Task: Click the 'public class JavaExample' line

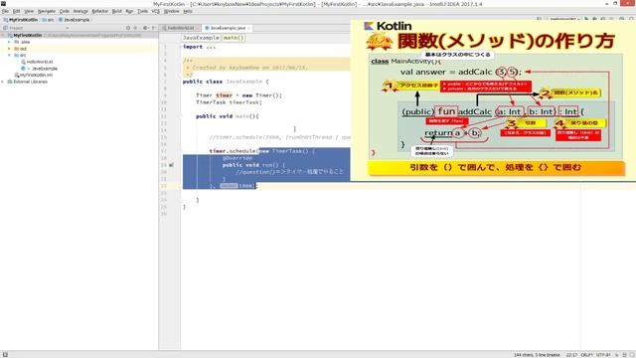Action: pos(226,82)
